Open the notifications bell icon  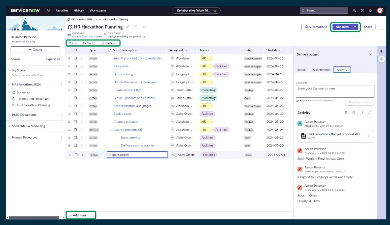click(370, 11)
